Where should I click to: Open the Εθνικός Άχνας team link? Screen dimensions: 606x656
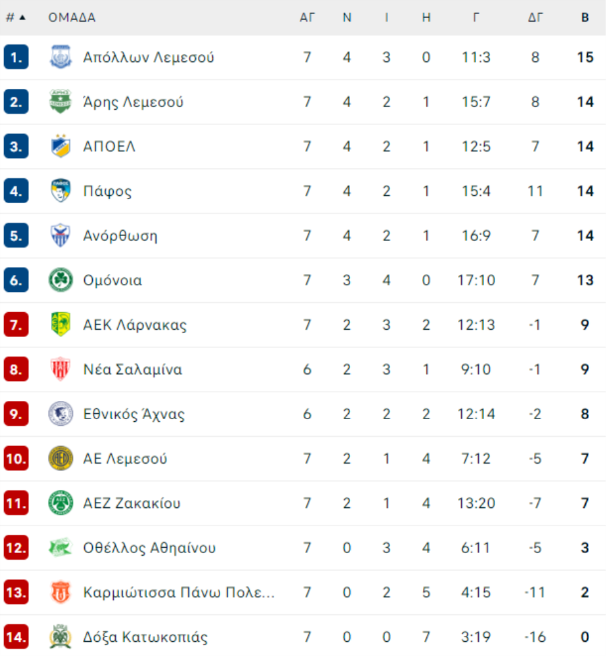click(133, 414)
